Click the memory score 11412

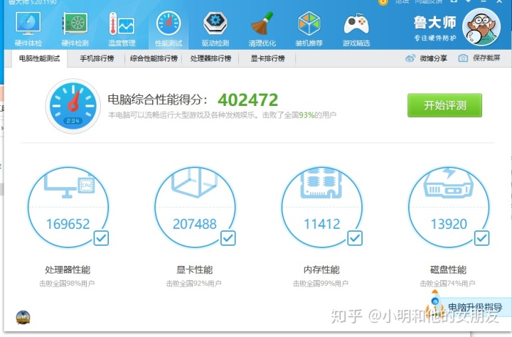coord(322,224)
